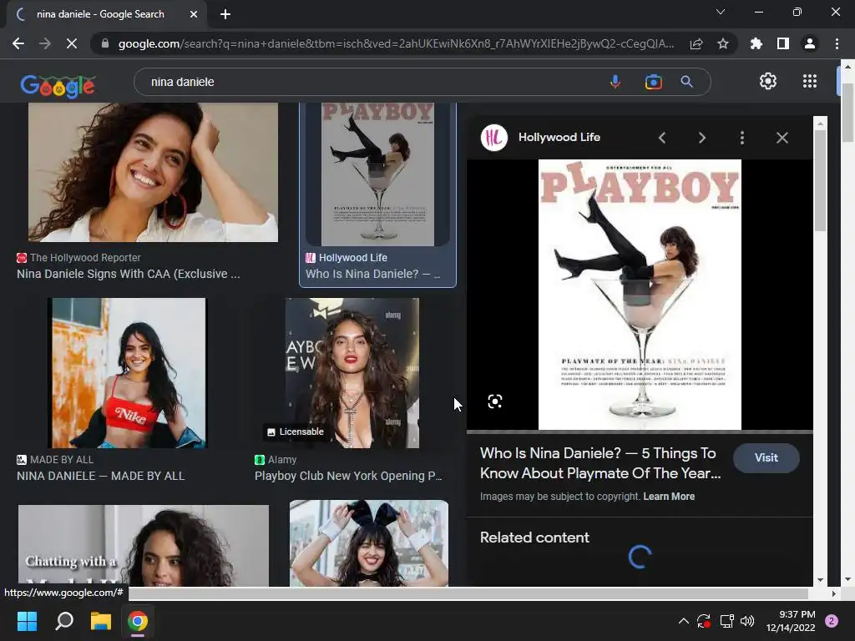Open the volume control in the tray
The image size is (855, 641).
click(x=747, y=621)
